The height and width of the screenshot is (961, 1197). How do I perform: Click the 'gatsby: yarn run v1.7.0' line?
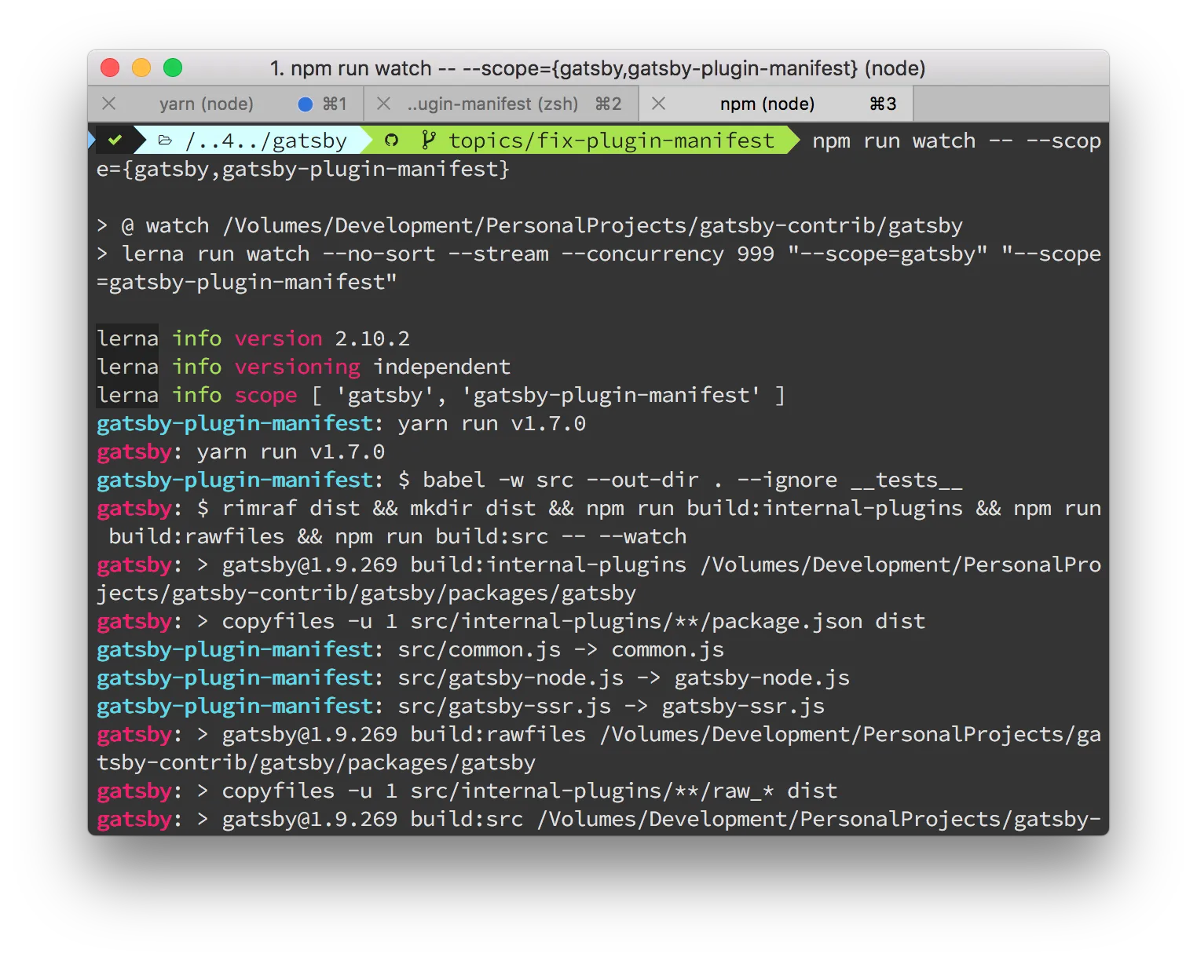coord(240,451)
